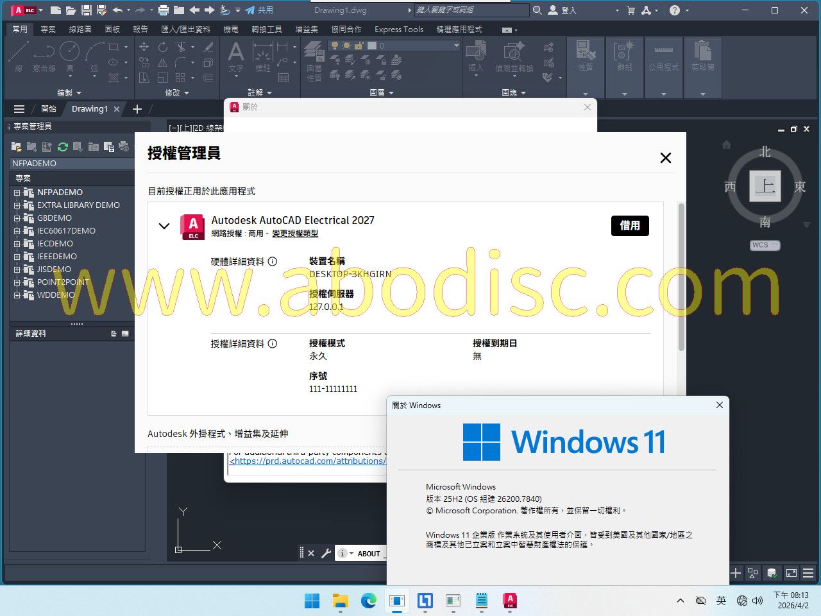Click the command line customize wrench icon
821x616 pixels.
[326, 553]
